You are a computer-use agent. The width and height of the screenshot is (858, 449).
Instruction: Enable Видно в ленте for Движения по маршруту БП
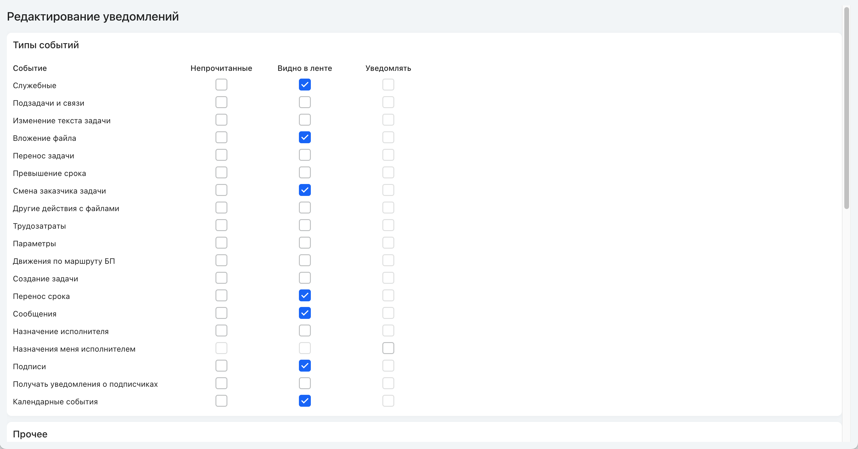[x=305, y=260]
